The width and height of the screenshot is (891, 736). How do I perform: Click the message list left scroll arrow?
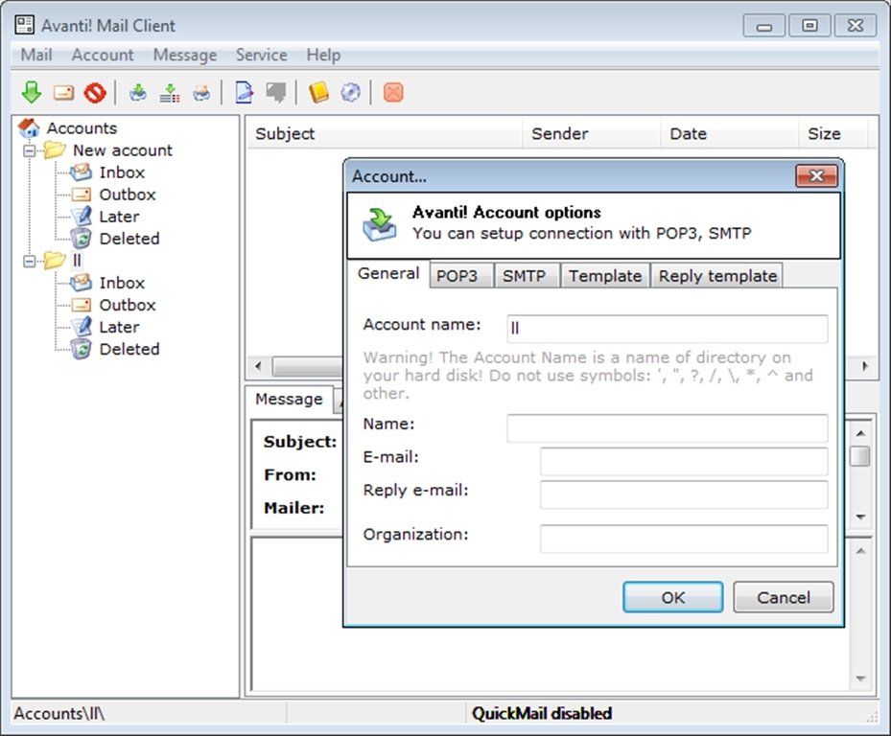click(259, 366)
